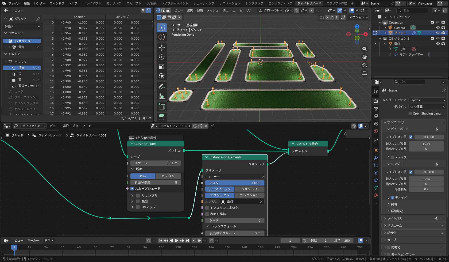The height and width of the screenshot is (262, 449).
Task: Open the レンダーエンジン Cycles dropdown
Action: coord(427,100)
